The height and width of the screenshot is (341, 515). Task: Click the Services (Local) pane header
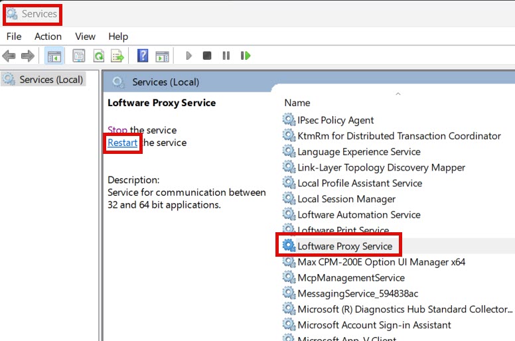pos(165,82)
